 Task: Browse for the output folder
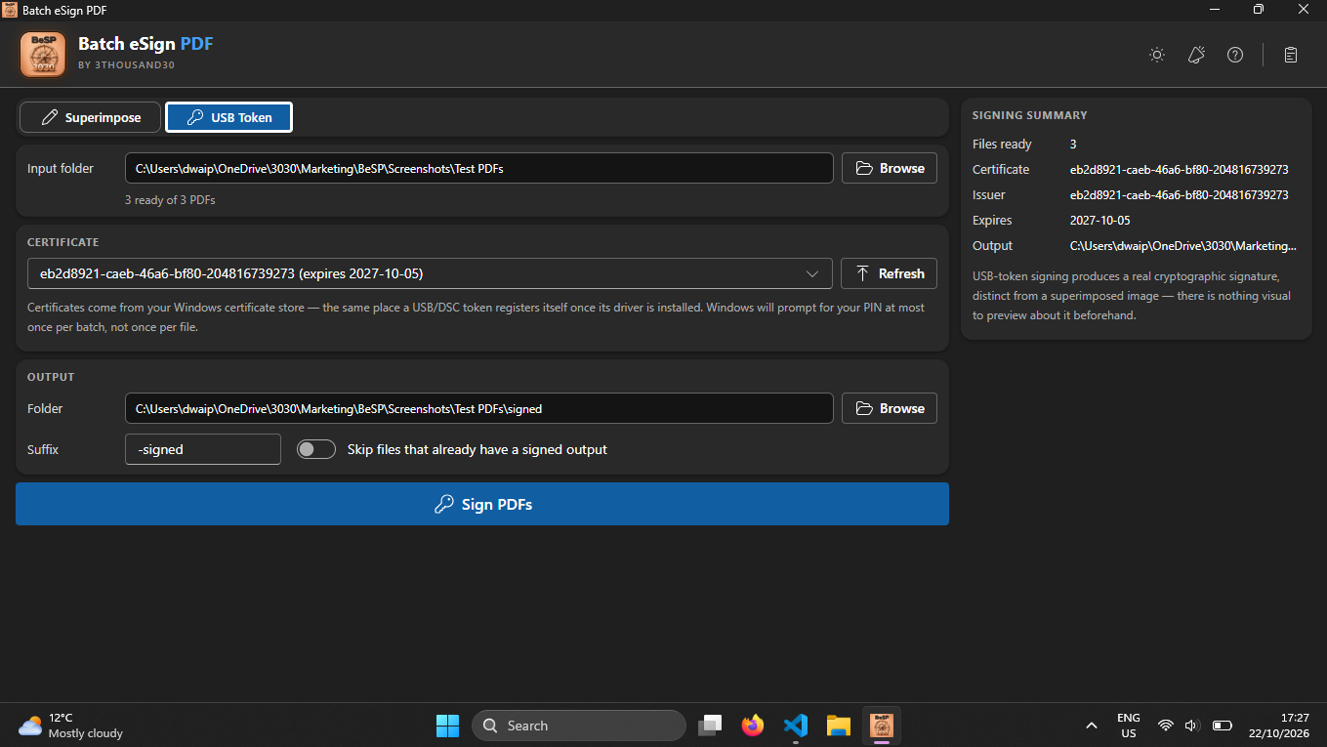[x=890, y=408]
